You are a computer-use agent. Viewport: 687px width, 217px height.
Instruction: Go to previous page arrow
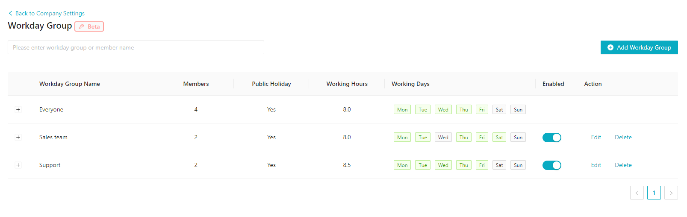click(x=637, y=193)
